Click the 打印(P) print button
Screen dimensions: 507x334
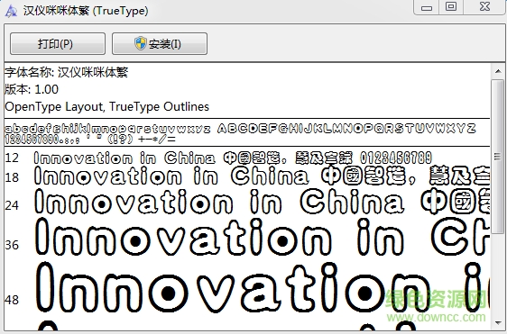click(x=58, y=43)
